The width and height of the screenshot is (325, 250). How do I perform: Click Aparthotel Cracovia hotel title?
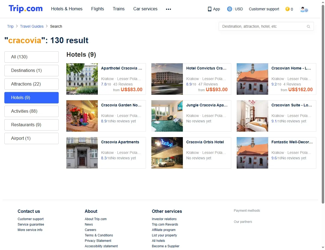point(122,68)
